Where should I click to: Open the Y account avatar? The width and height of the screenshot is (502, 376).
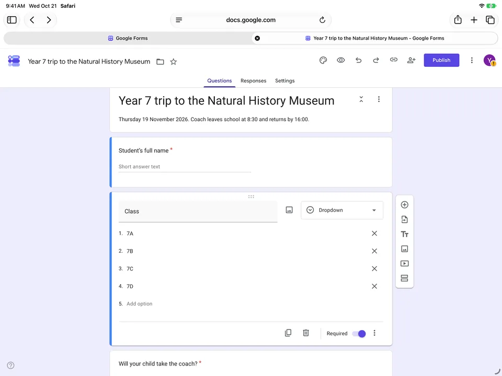[489, 60]
